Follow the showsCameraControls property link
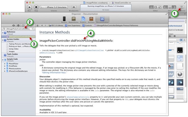Image resolution: width=188 pixels, height=117 pixels. pos(78,97)
